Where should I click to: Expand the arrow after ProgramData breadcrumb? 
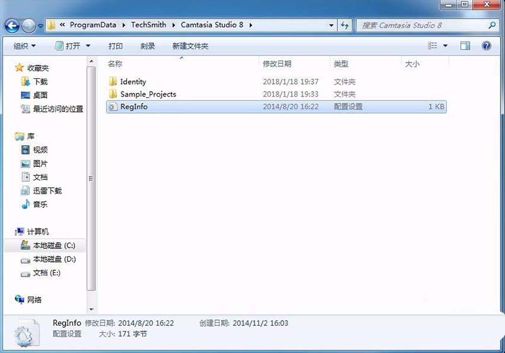(124, 25)
